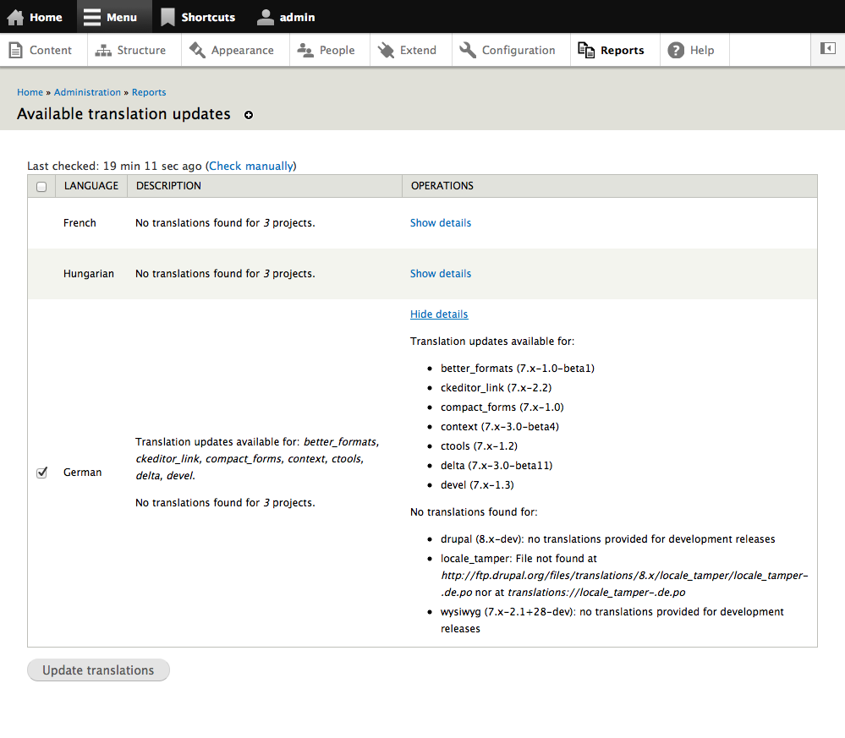845x738 pixels.
Task: Add page to shortcuts plus icon
Action: pyautogui.click(x=249, y=115)
